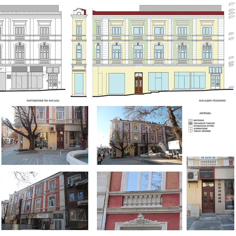This screenshot has height=236, width=236.
Task: Click the elevation mark +13.55
Action: coord(232,3)
